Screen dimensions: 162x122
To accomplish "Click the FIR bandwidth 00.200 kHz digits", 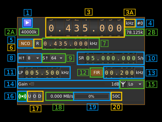I will 119,73.
